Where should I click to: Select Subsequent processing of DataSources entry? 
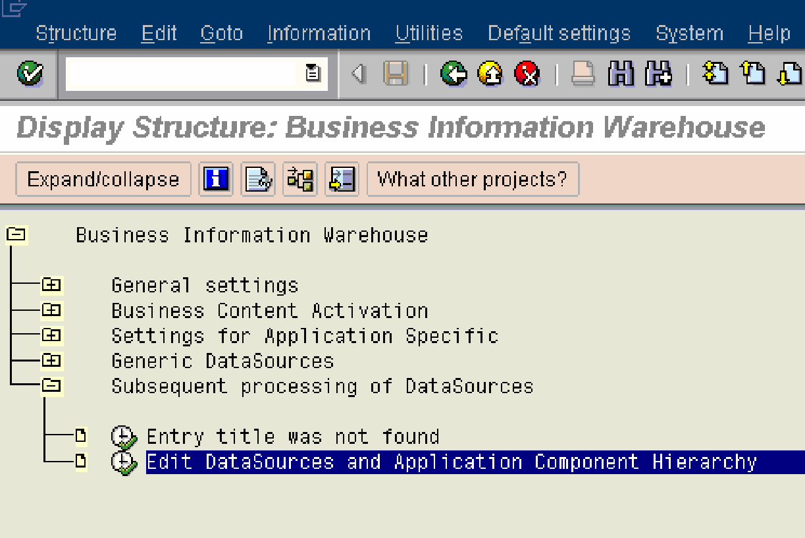pos(322,387)
